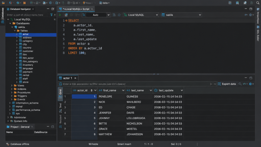Select the film_actor table

(28, 58)
